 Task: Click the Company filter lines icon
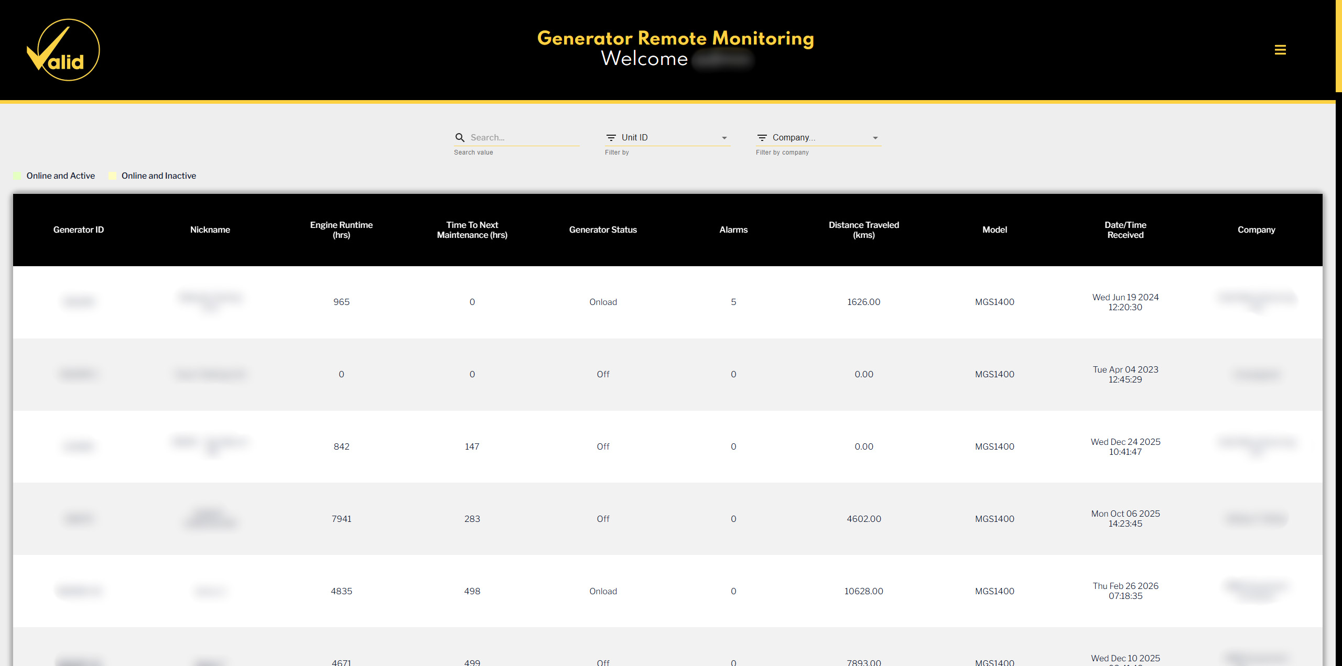coord(762,137)
